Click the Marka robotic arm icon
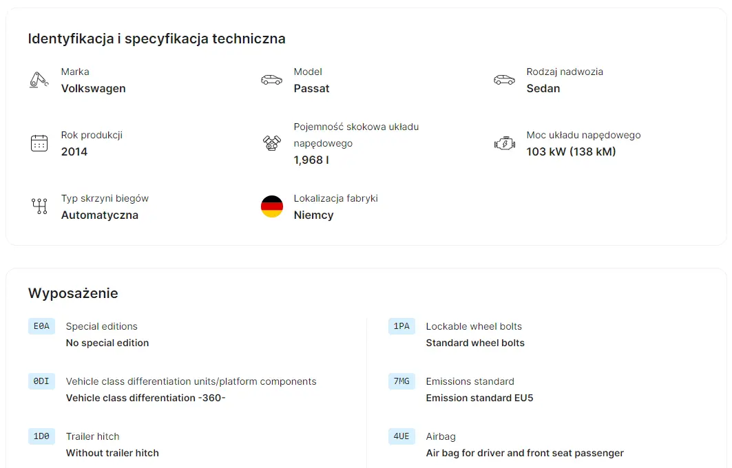Image resolution: width=732 pixels, height=468 pixels. click(39, 80)
